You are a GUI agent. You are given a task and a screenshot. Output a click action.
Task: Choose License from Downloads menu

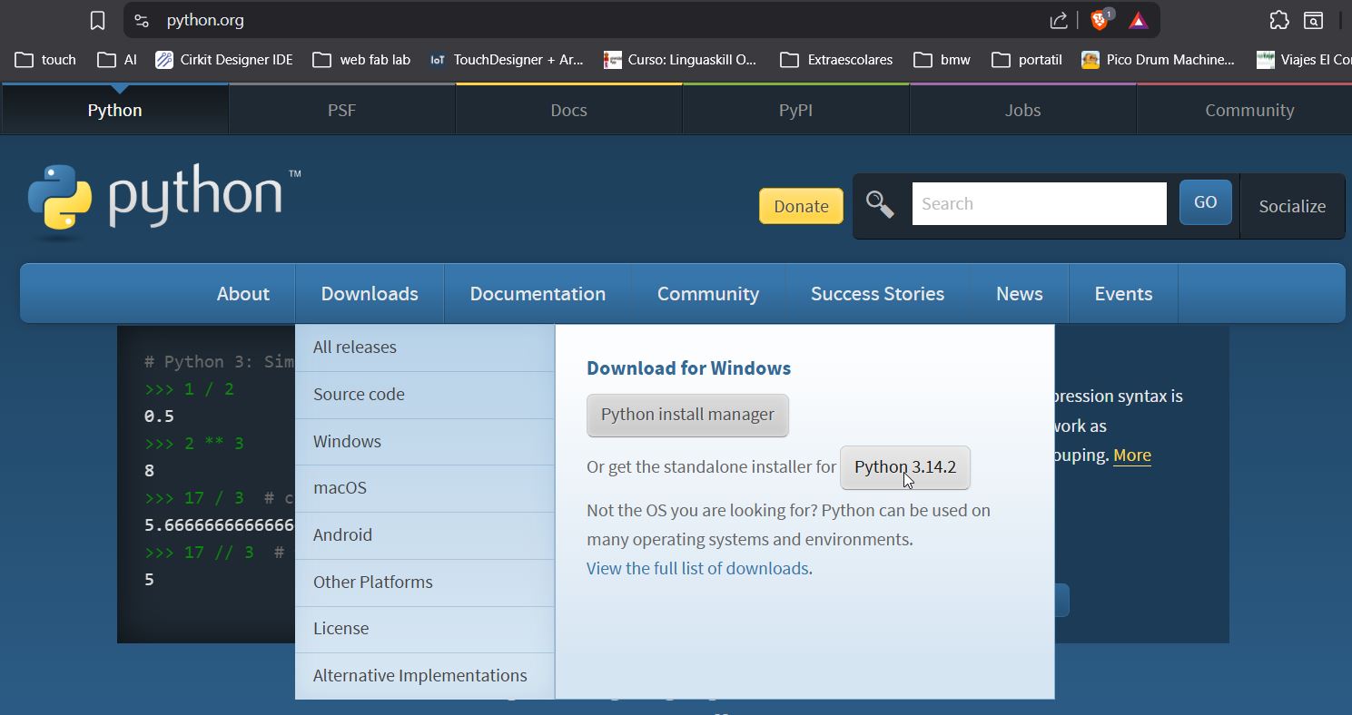(x=425, y=629)
